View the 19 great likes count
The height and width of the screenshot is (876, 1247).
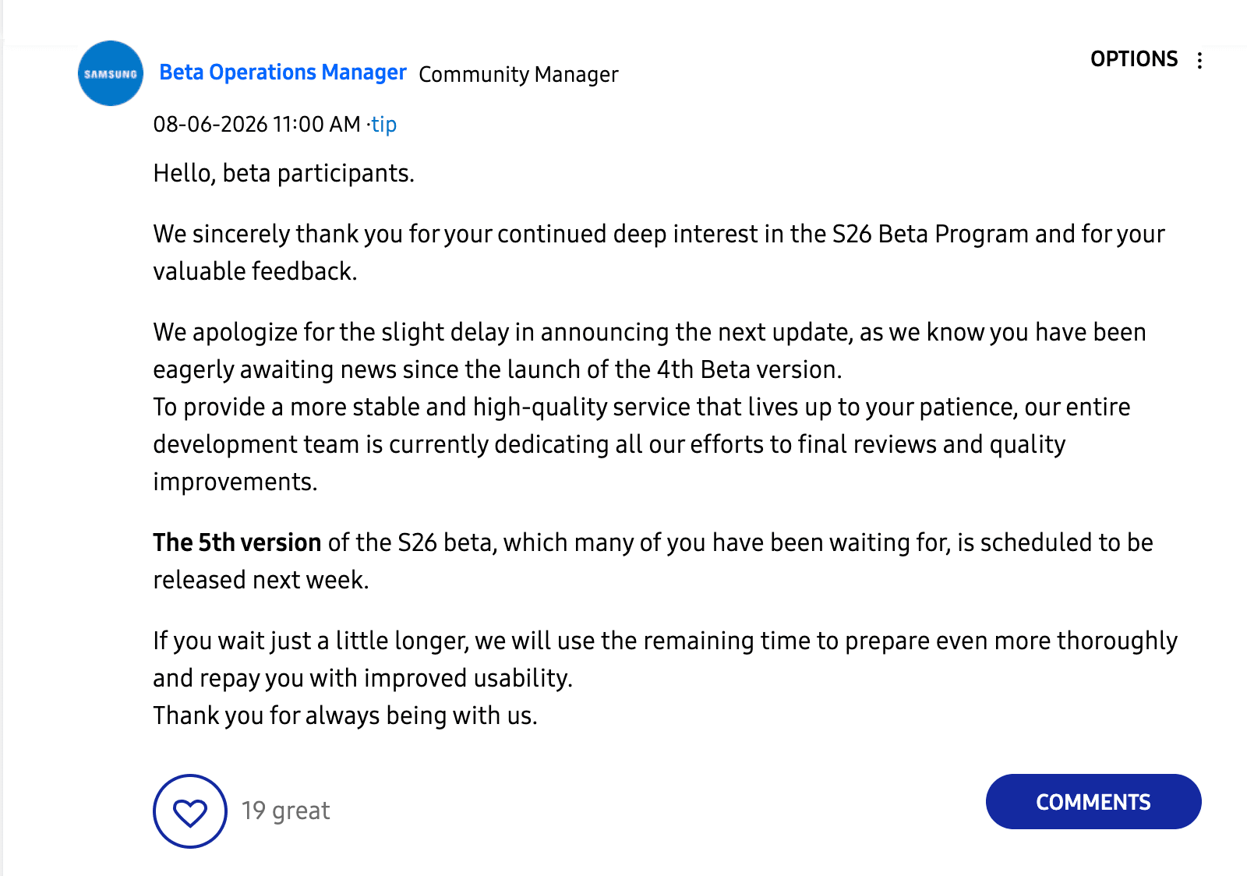point(286,811)
